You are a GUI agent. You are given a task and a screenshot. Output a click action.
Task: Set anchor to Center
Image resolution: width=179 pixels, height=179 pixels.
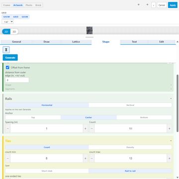[89, 117]
